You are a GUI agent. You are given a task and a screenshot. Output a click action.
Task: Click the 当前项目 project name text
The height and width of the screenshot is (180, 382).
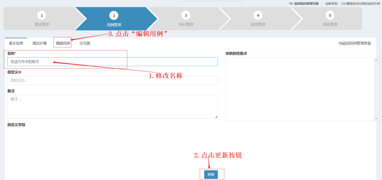[360, 4]
